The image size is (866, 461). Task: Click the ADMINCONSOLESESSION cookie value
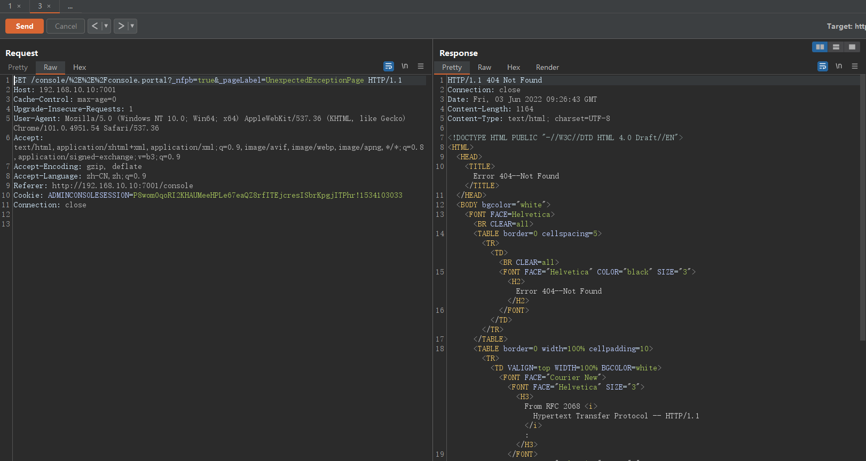click(267, 195)
